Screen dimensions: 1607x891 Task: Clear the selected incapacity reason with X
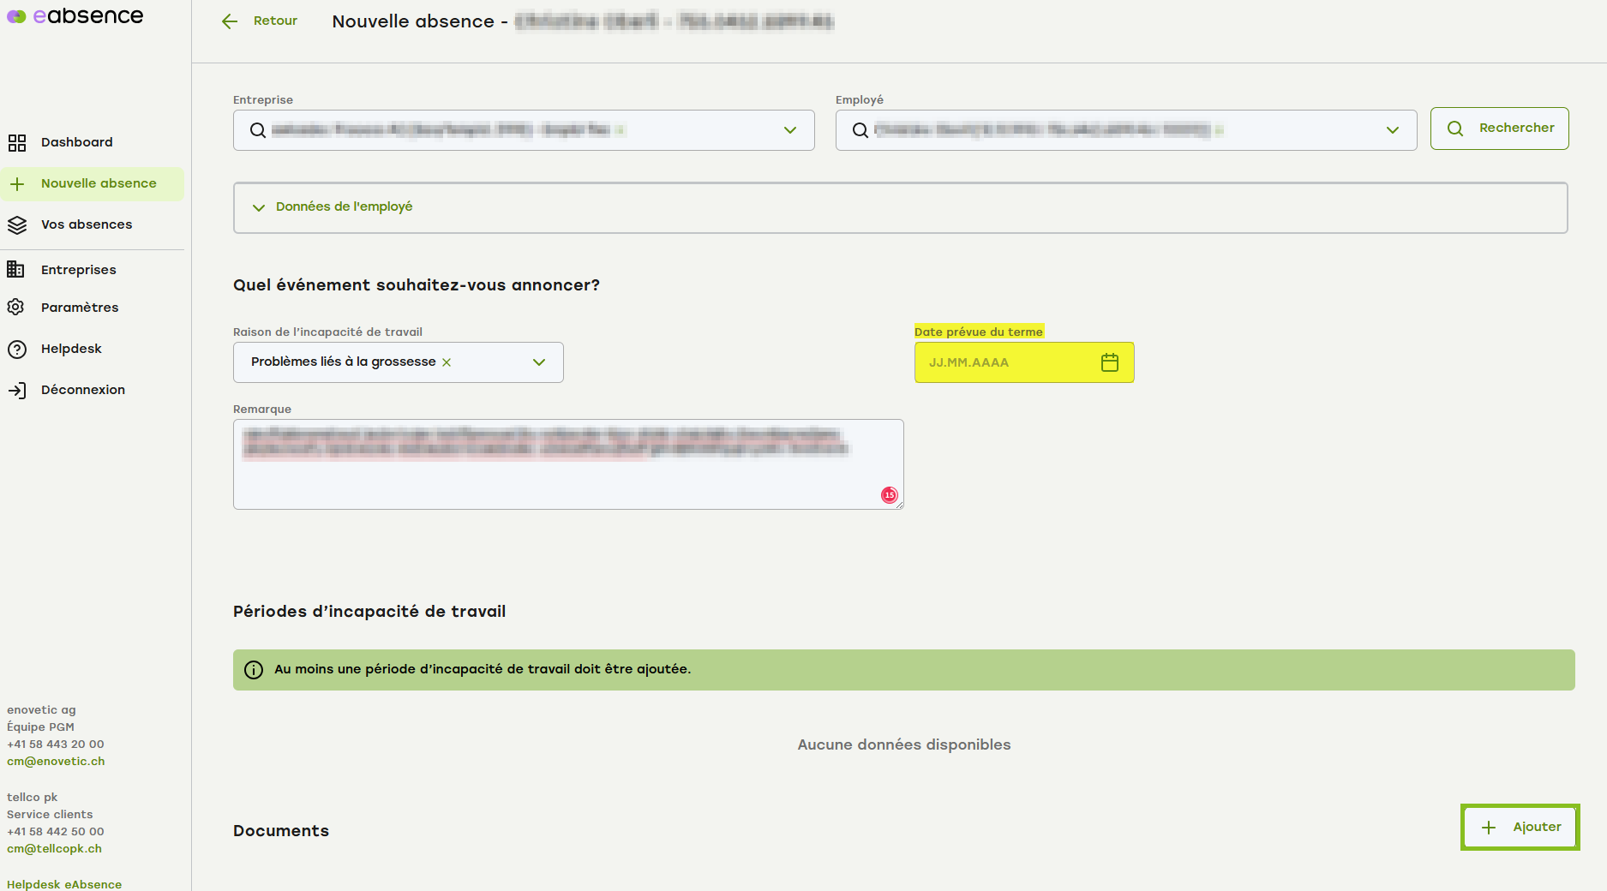point(447,362)
